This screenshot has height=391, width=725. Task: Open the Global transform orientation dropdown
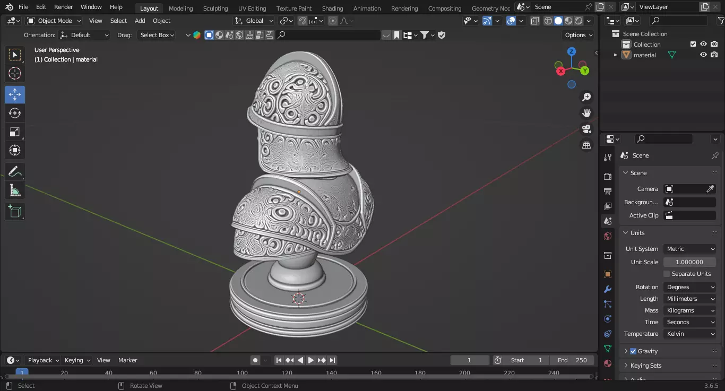point(254,21)
